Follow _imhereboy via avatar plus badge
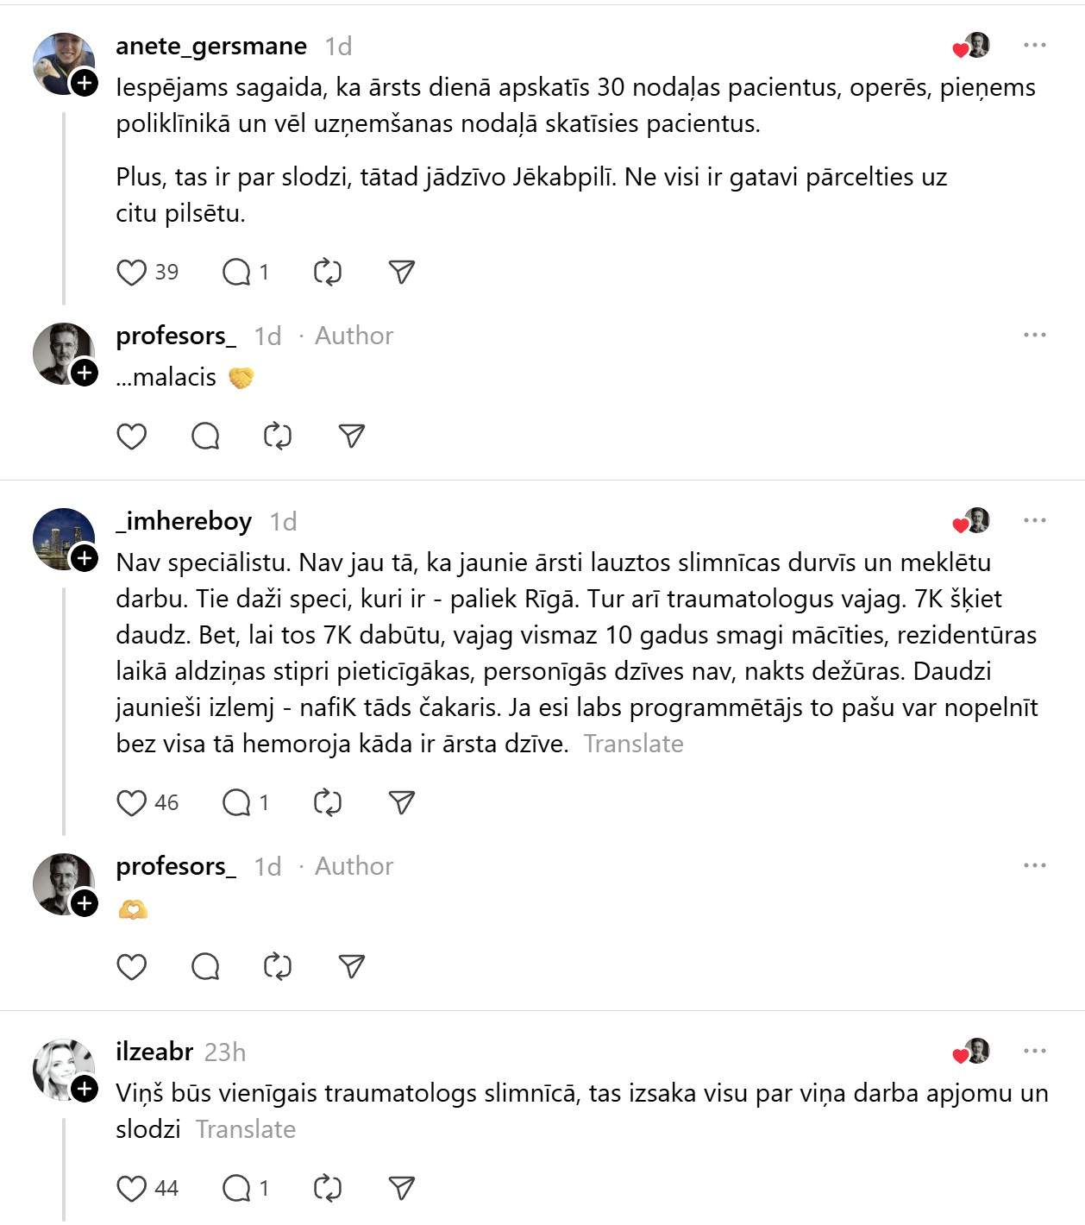1085x1225 pixels. 84,559
